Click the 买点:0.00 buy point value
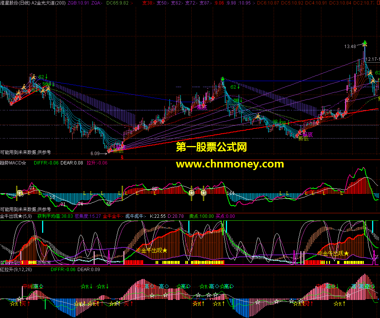 (x=225, y=216)
